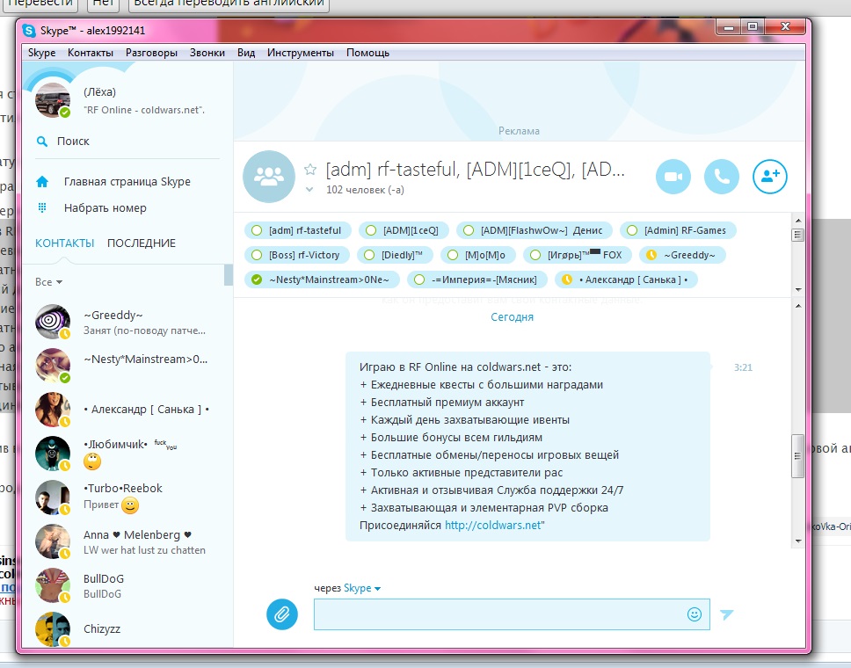The image size is (851, 668).
Task: Click the search magnifier icon
Action: [42, 142]
